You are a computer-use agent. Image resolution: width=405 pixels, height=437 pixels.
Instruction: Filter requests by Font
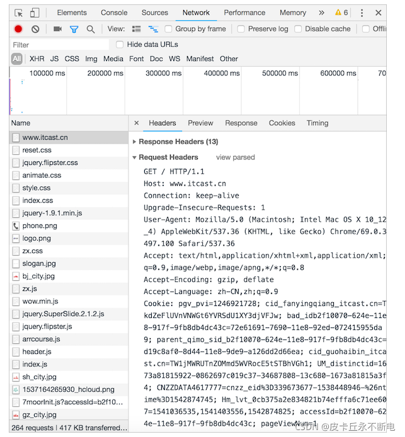(x=136, y=59)
